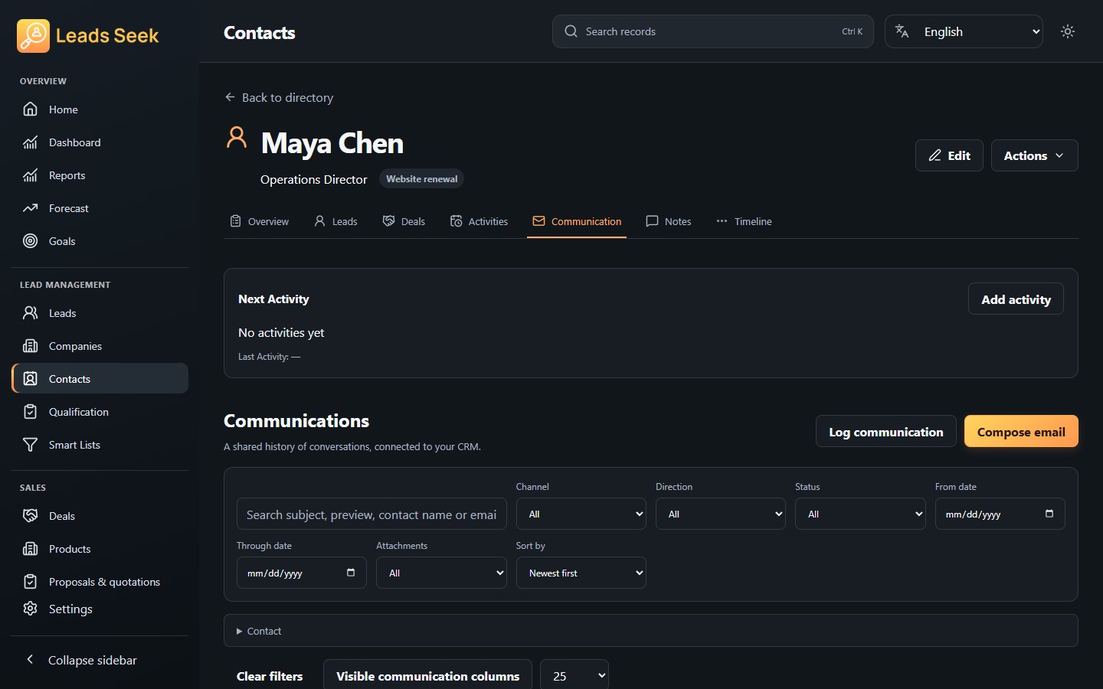This screenshot has height=689, width=1103.
Task: Open the Channel filter dropdown
Action: coord(581,514)
